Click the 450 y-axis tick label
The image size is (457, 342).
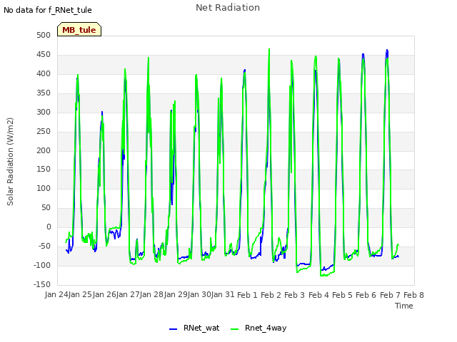point(44,55)
